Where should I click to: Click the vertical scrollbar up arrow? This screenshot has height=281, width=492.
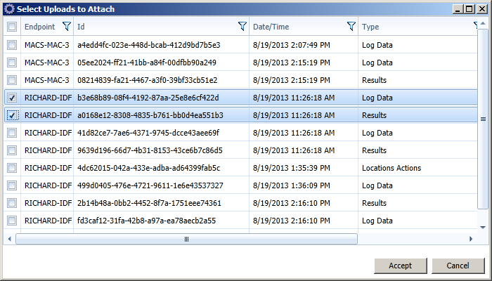coord(483,25)
